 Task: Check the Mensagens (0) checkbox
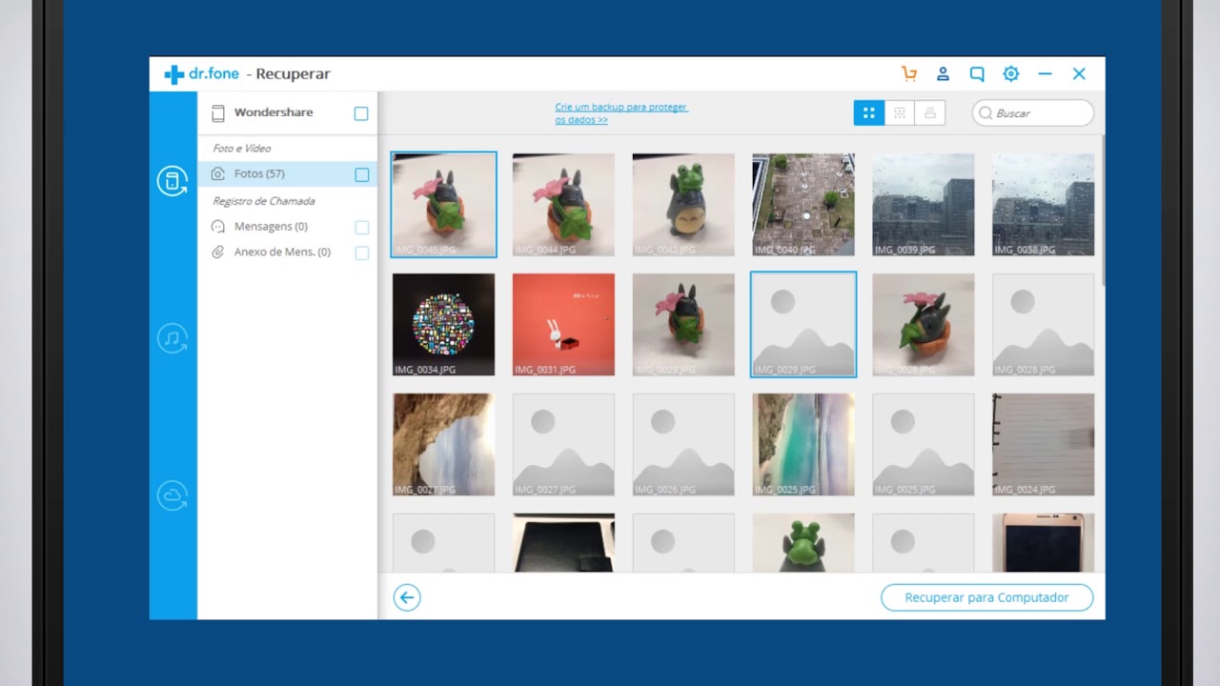point(362,228)
